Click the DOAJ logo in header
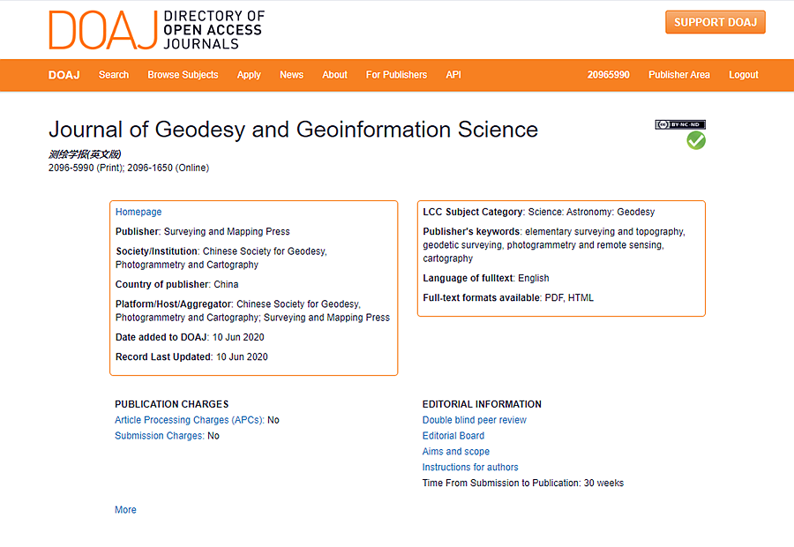The width and height of the screenshot is (794, 547). pyautogui.click(x=156, y=30)
